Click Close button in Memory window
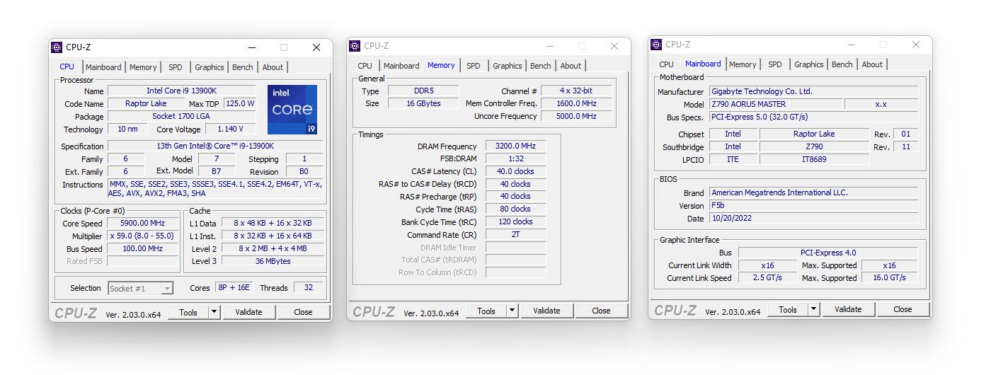The image size is (991, 375). point(601,311)
